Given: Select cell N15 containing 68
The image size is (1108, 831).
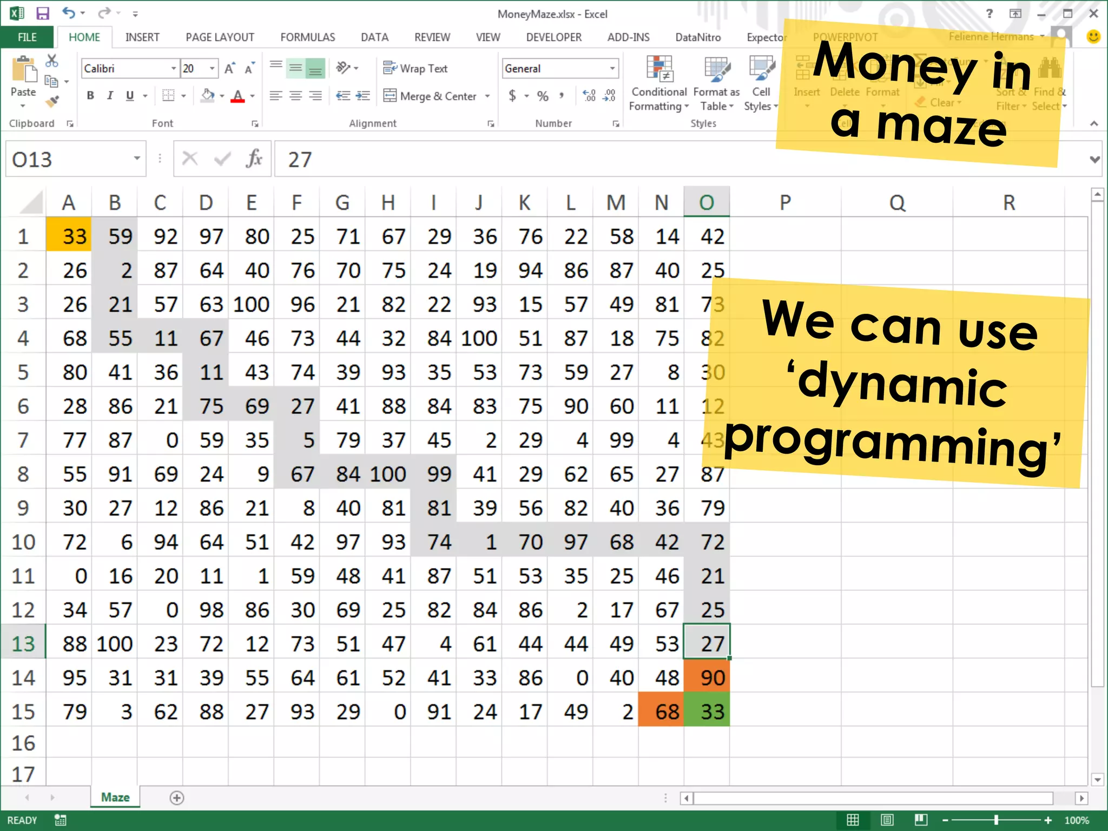Looking at the screenshot, I should 661,711.
